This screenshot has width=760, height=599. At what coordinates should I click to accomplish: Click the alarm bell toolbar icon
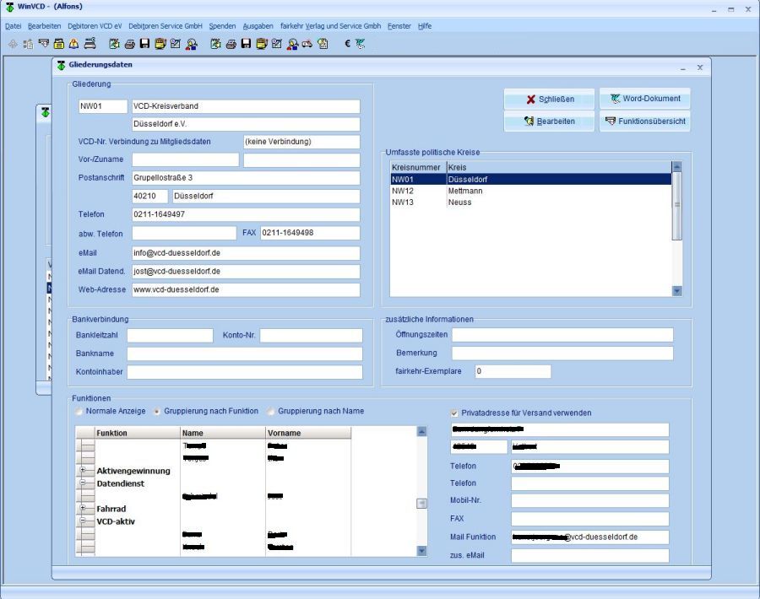tap(73, 44)
